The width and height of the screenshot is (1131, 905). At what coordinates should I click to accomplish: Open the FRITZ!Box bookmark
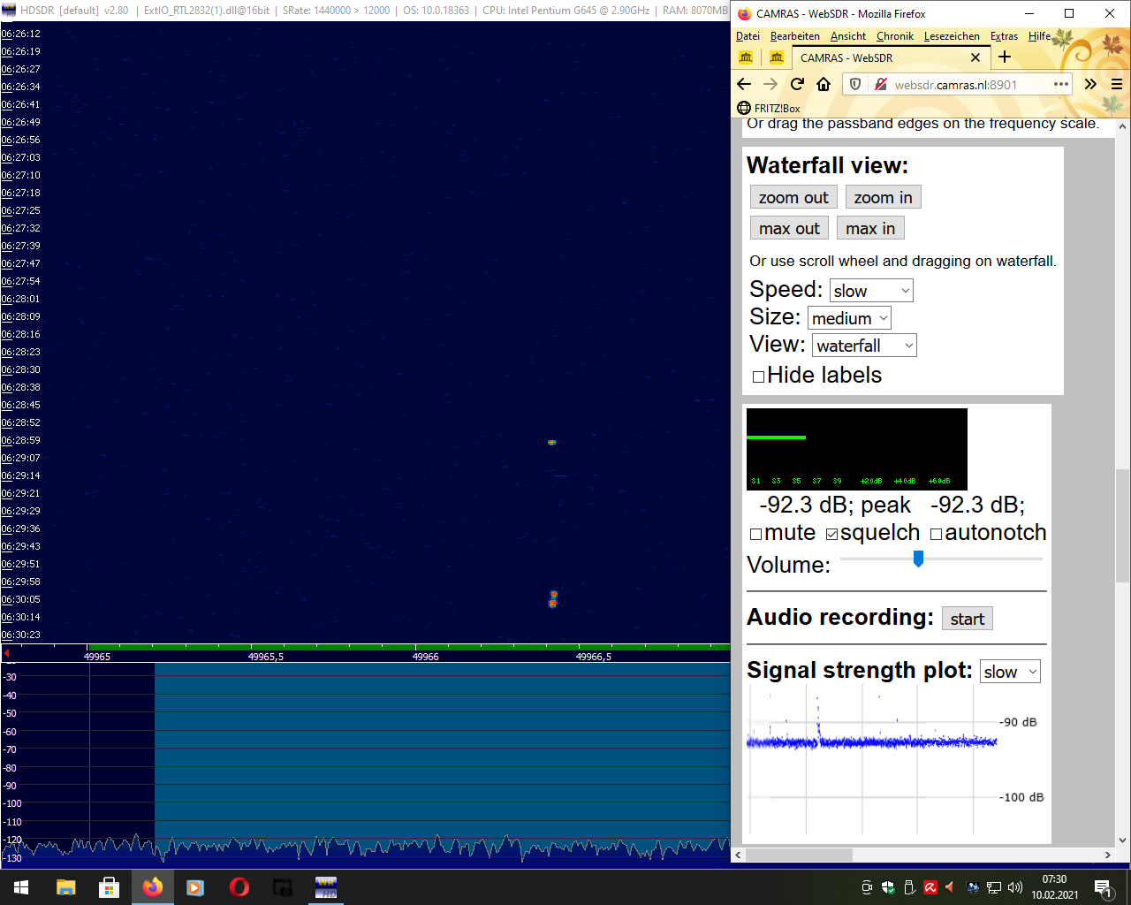769,108
